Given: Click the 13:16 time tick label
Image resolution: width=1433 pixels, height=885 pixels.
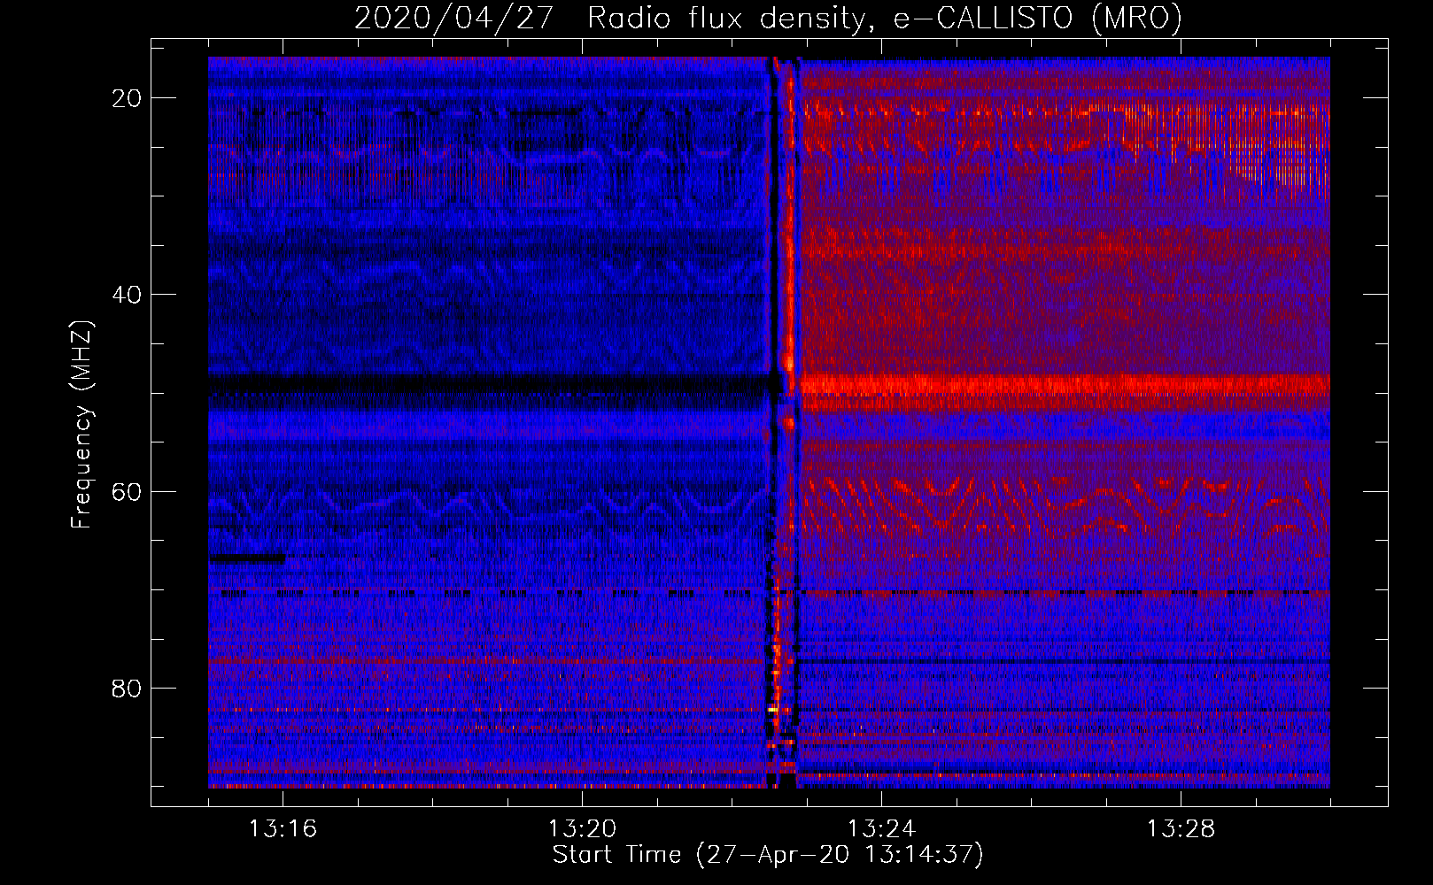Looking at the screenshot, I should 283,829.
